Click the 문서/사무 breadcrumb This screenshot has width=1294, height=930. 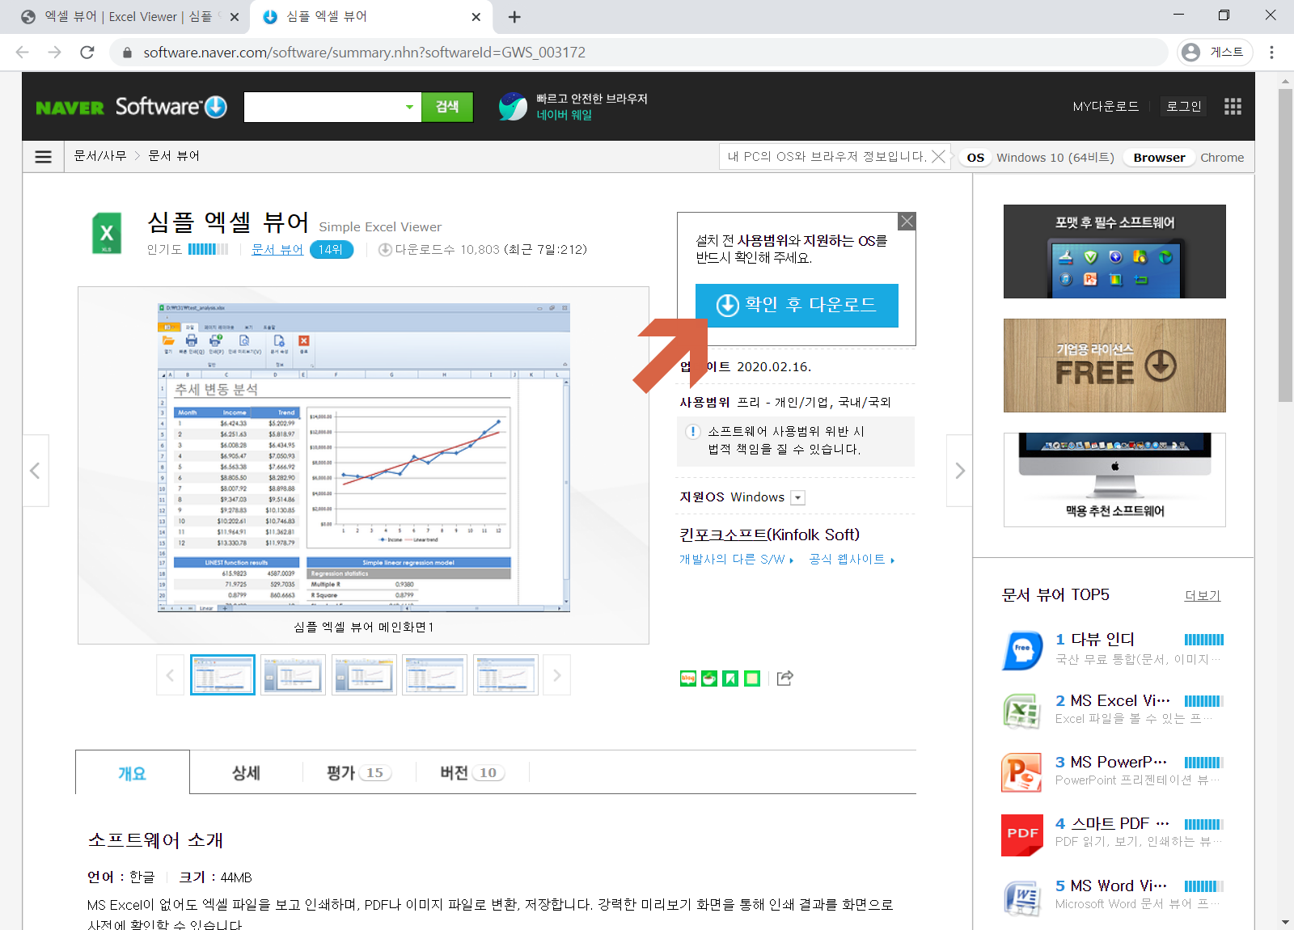pos(100,156)
